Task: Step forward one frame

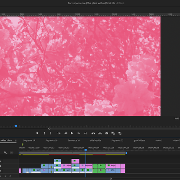Action: [x=78, y=133]
